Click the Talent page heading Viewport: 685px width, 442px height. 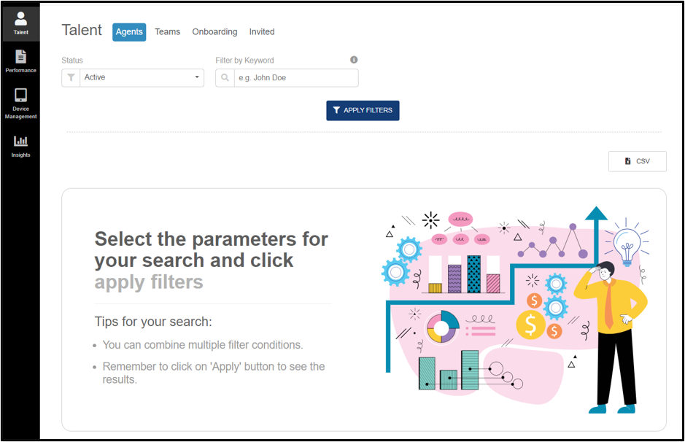(82, 30)
